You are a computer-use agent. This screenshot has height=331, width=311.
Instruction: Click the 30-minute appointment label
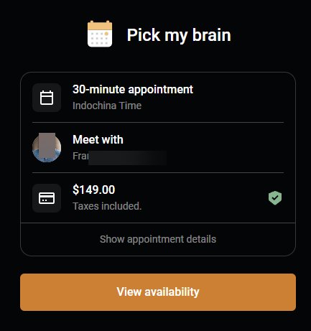click(133, 90)
